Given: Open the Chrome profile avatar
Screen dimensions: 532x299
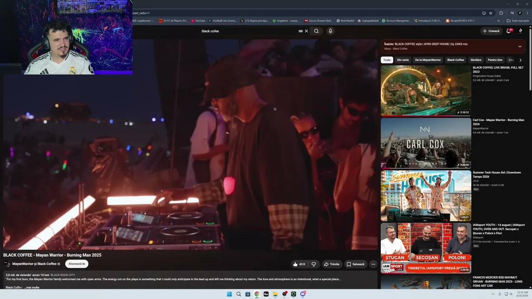Looking at the screenshot, I should pyautogui.click(x=520, y=13).
